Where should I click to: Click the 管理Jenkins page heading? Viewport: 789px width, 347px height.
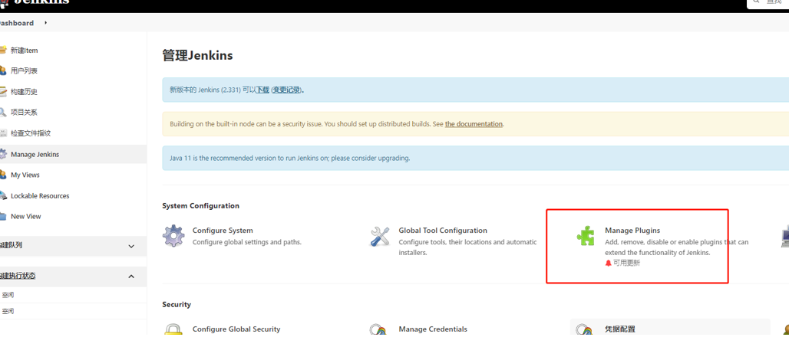198,55
